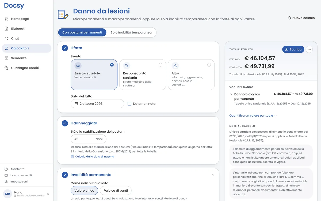Click the Il danneggiato section title
The width and height of the screenshot is (321, 201).
coord(84,123)
